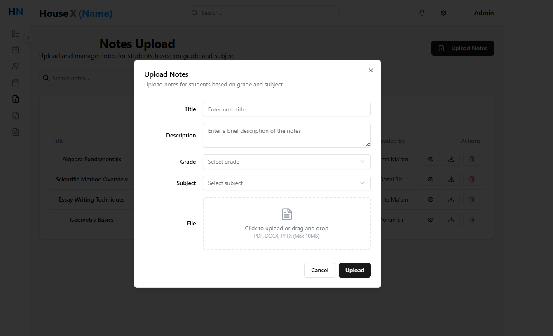Open the file check icon in sidebar
553x336 pixels.
(16, 116)
